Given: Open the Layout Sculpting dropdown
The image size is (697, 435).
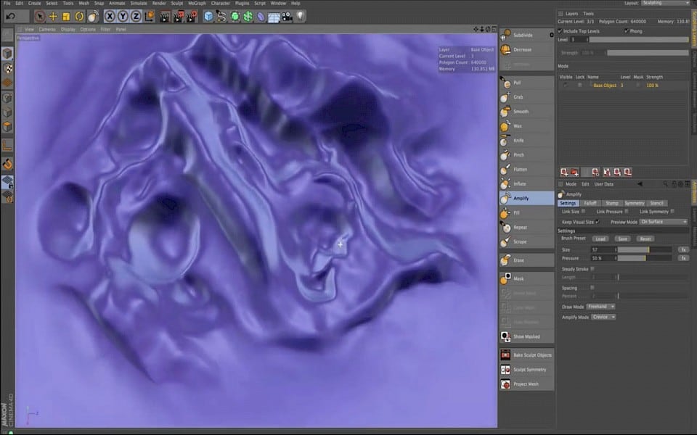Looking at the screenshot, I should pos(666,3).
